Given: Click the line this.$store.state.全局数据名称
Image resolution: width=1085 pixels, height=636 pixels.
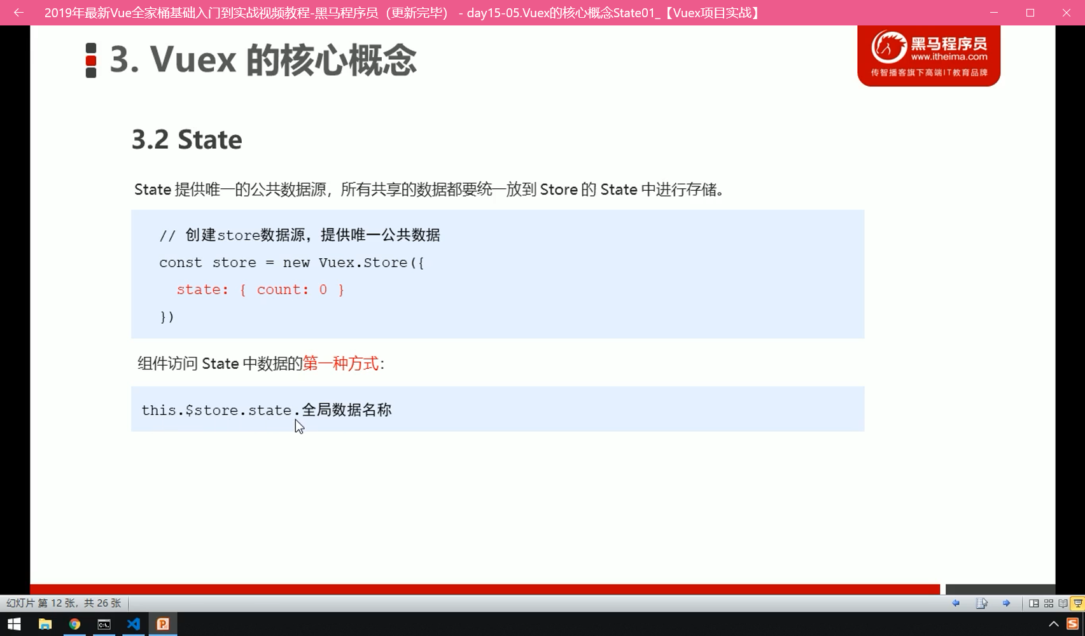Looking at the screenshot, I should coord(267,410).
